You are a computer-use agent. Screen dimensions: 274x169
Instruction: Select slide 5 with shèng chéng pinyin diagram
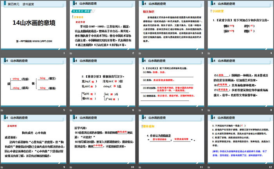pos(34,82)
